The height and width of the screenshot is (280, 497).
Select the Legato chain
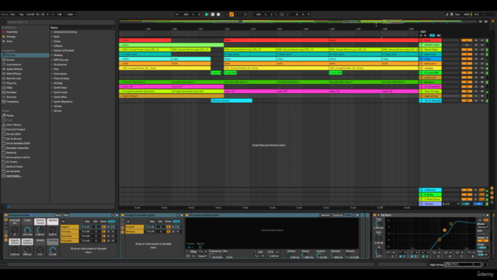69,226
